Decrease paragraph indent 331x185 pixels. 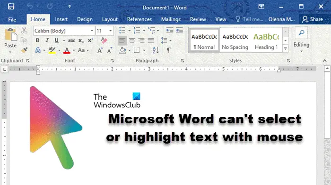(x=169, y=30)
